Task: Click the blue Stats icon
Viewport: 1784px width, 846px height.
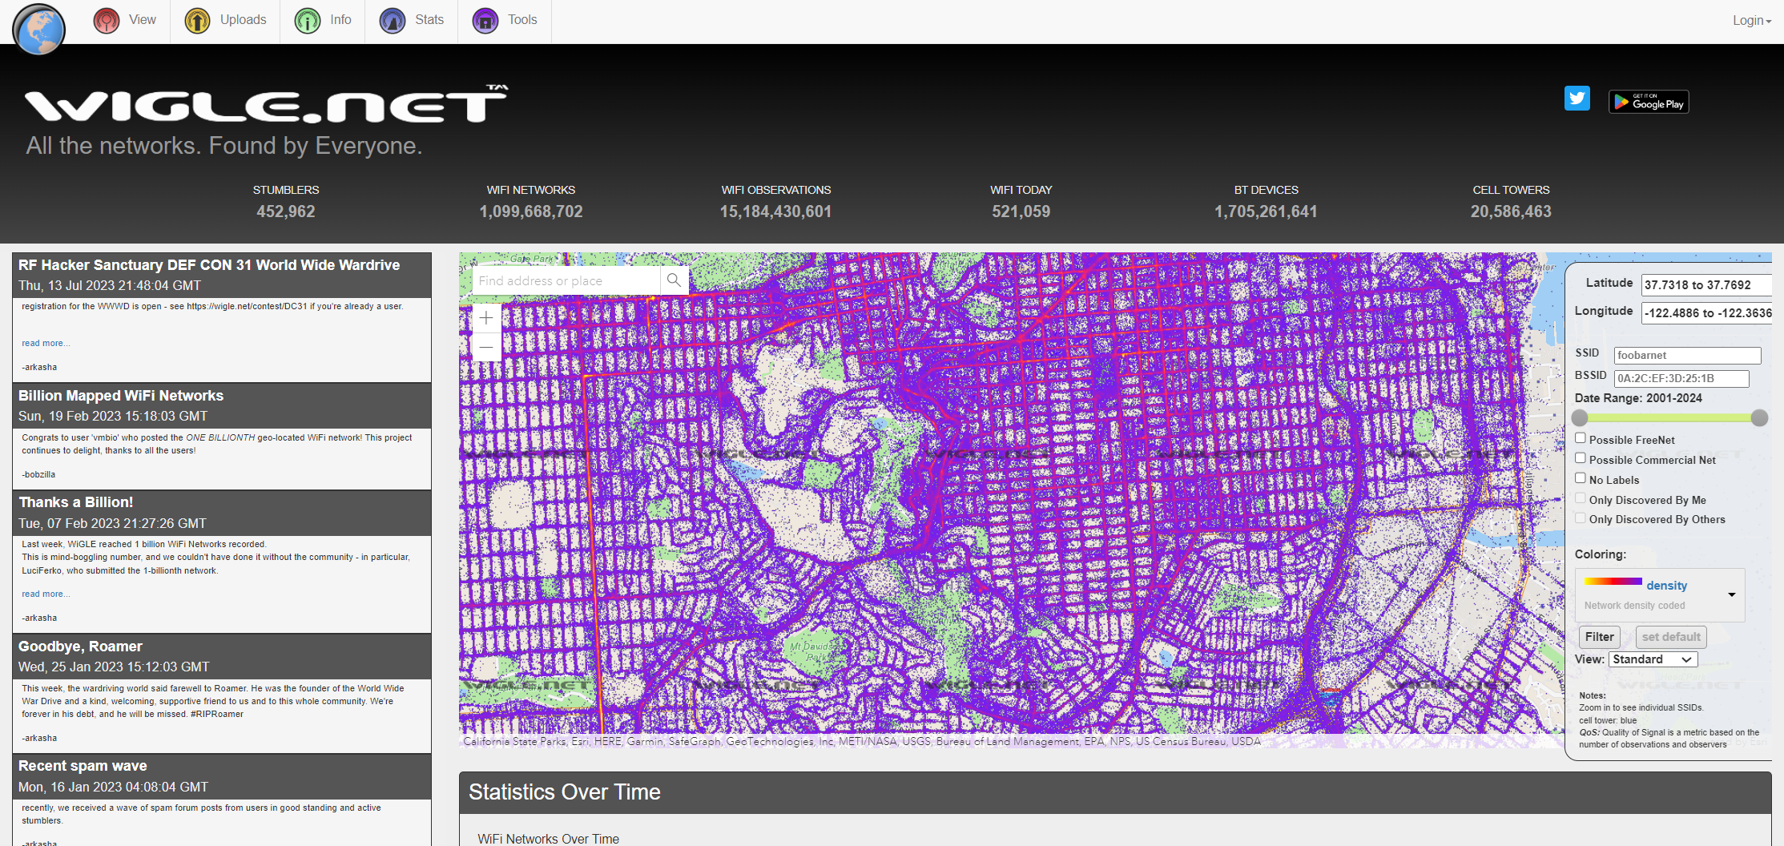Action: pyautogui.click(x=393, y=20)
